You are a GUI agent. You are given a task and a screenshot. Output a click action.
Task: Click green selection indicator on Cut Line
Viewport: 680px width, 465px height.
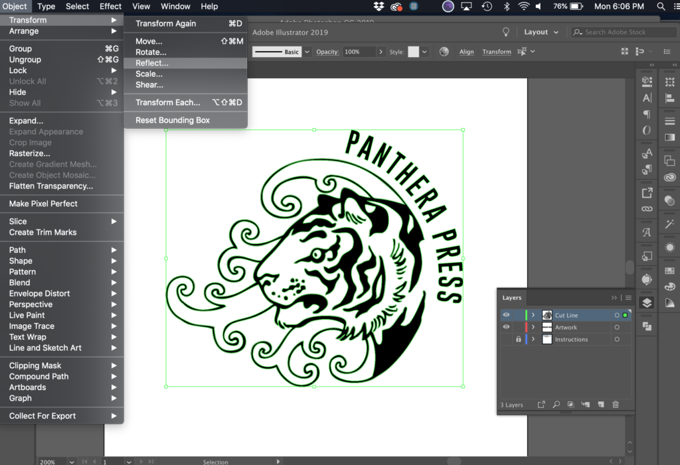(x=625, y=315)
